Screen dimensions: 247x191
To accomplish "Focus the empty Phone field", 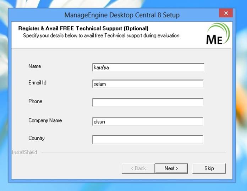I will 148,103.
